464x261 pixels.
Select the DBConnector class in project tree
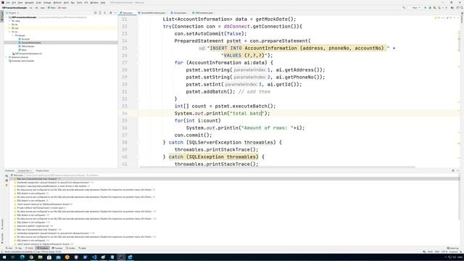27,46
